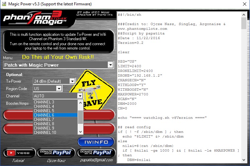This screenshot has height=166, width=250.
Task: Collapse the Channel AUTO dropdown arrow
Action: (x=80, y=96)
